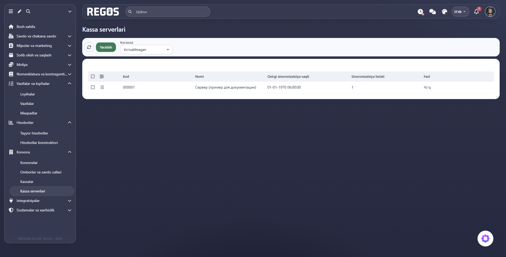Open the purple flower assistant button
Viewport: 506px width, 257px height.
point(485,239)
